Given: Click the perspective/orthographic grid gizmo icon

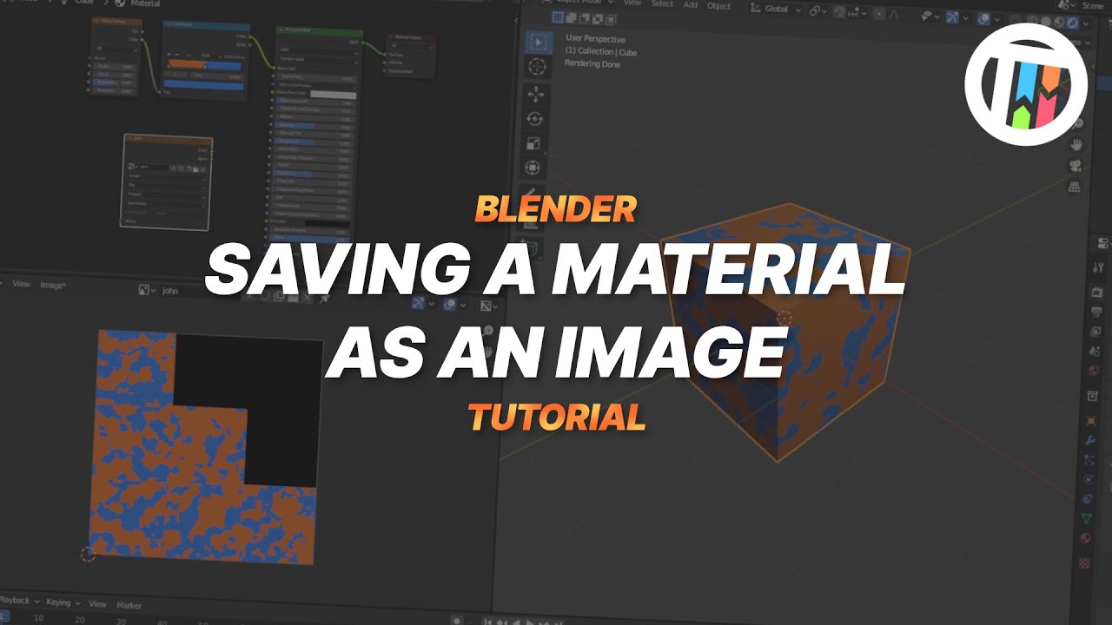Looking at the screenshot, I should (x=1075, y=187).
